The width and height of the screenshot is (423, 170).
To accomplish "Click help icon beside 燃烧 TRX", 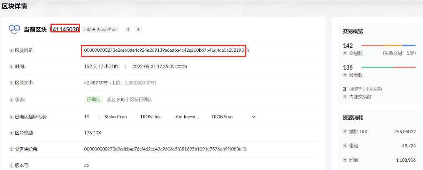I will (345, 132).
